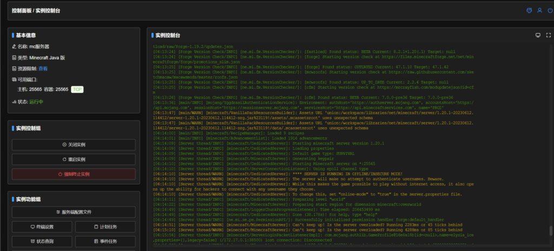This screenshot has width=554, height=251.
Task: Open 事件任务 event tasks
Action: pyautogui.click(x=105, y=241)
